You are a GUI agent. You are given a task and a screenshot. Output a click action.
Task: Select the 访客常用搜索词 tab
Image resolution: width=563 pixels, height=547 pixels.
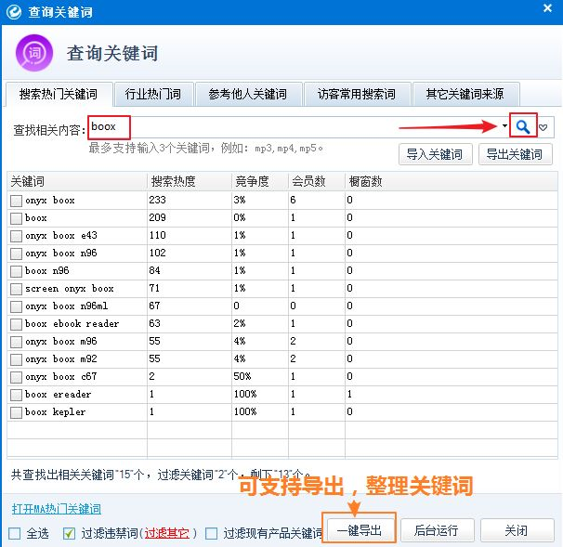[x=357, y=94]
